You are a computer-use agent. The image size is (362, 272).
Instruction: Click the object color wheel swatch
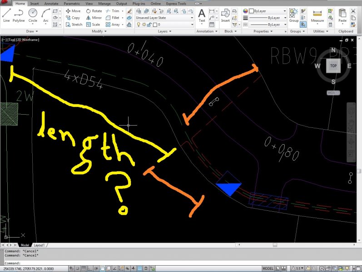[x=245, y=11]
